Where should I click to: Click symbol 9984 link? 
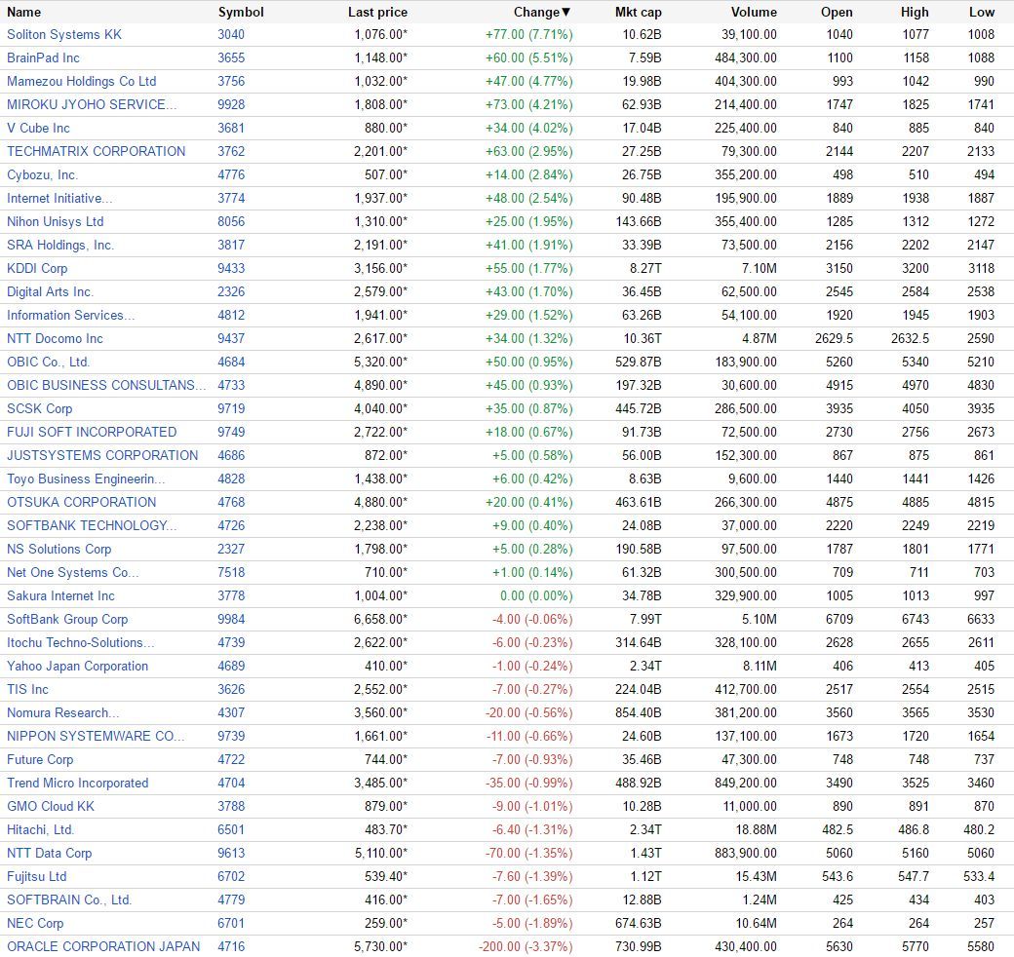[231, 619]
